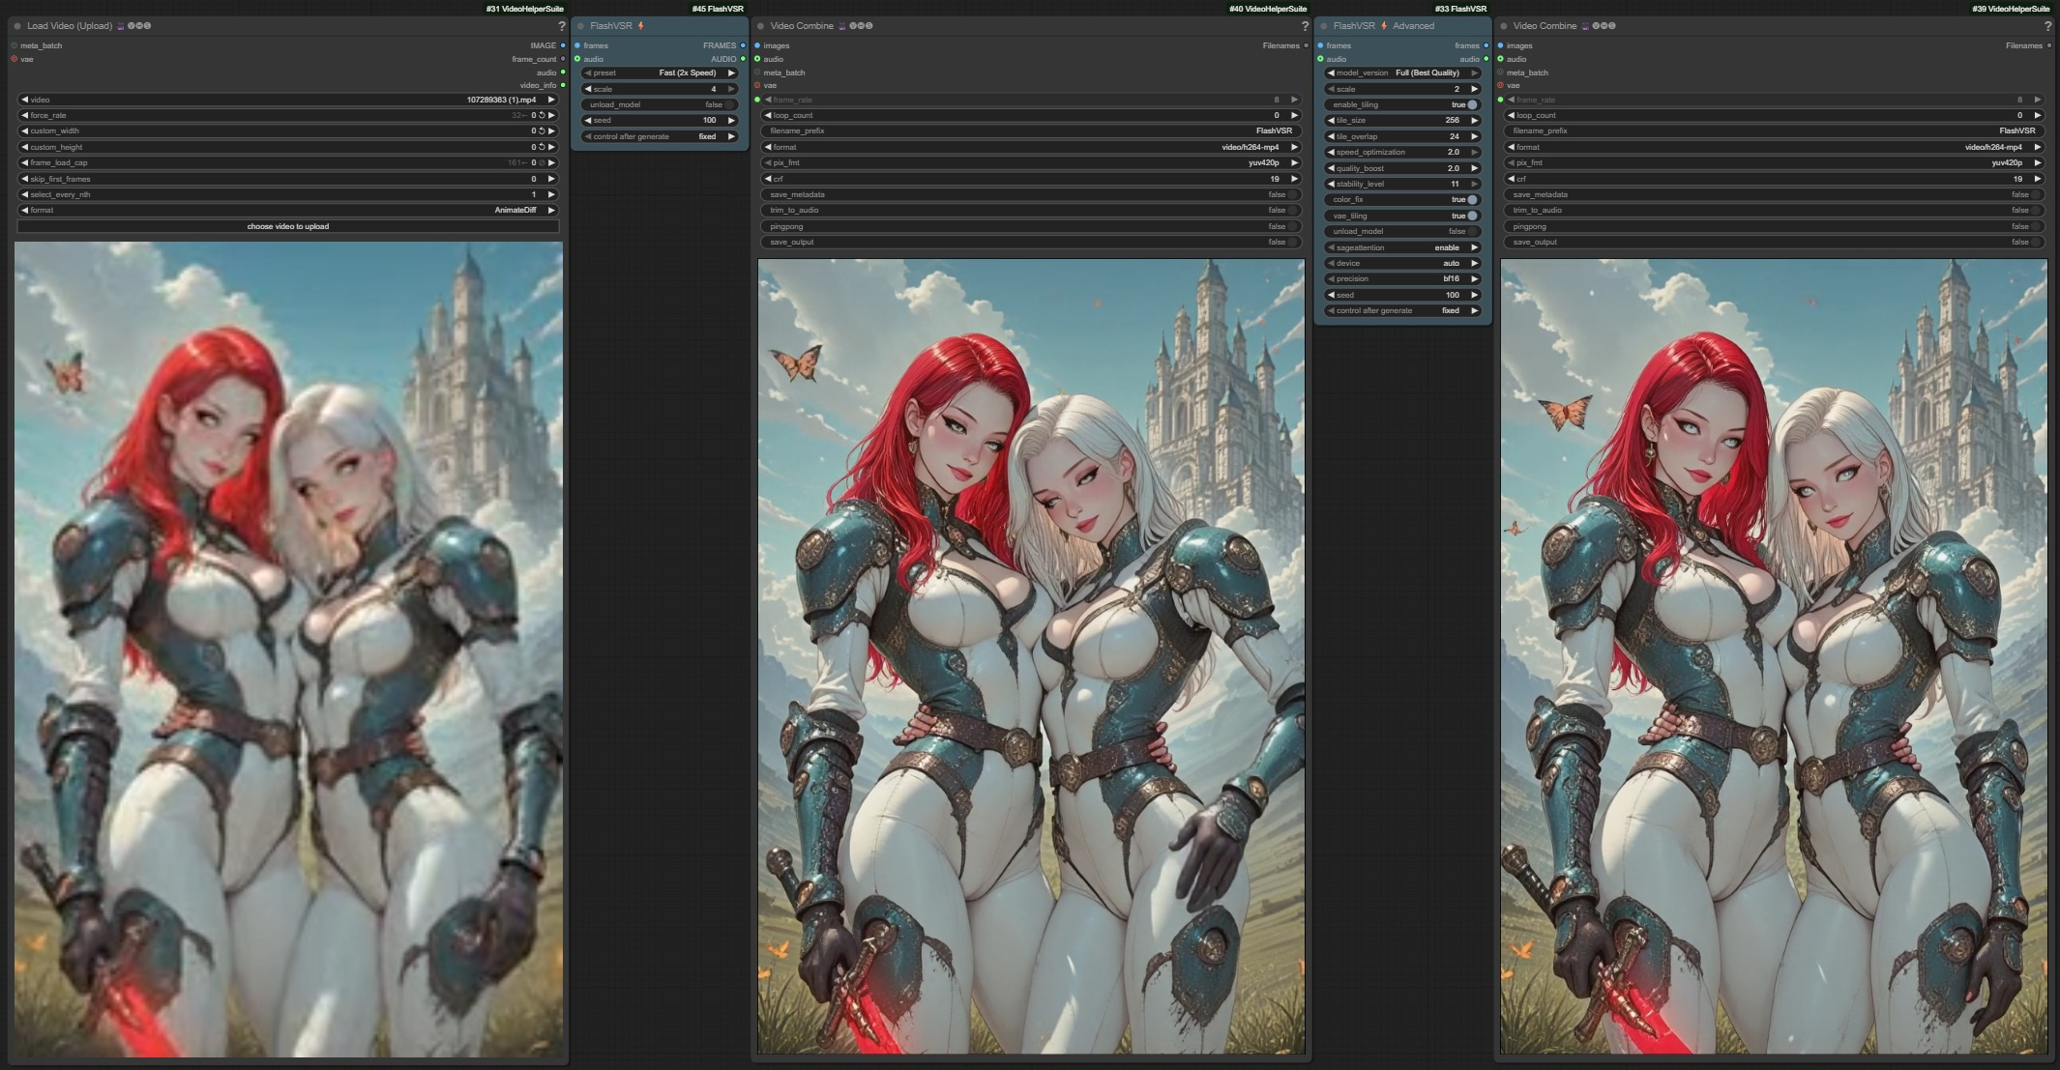Click the choose video to upload button
The image size is (2060, 1070).
(x=287, y=226)
